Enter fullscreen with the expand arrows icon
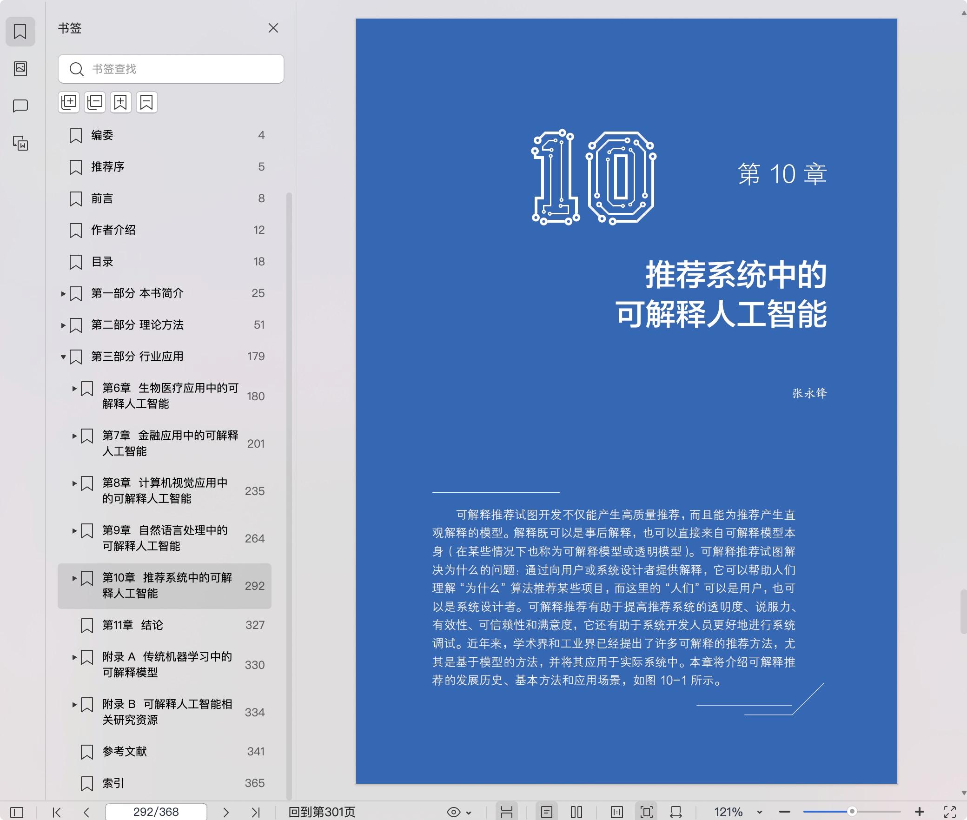Image resolution: width=967 pixels, height=820 pixels. [x=949, y=812]
